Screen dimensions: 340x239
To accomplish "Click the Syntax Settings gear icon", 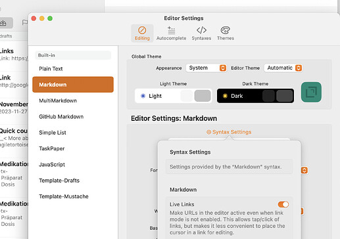I will [x=208, y=132].
